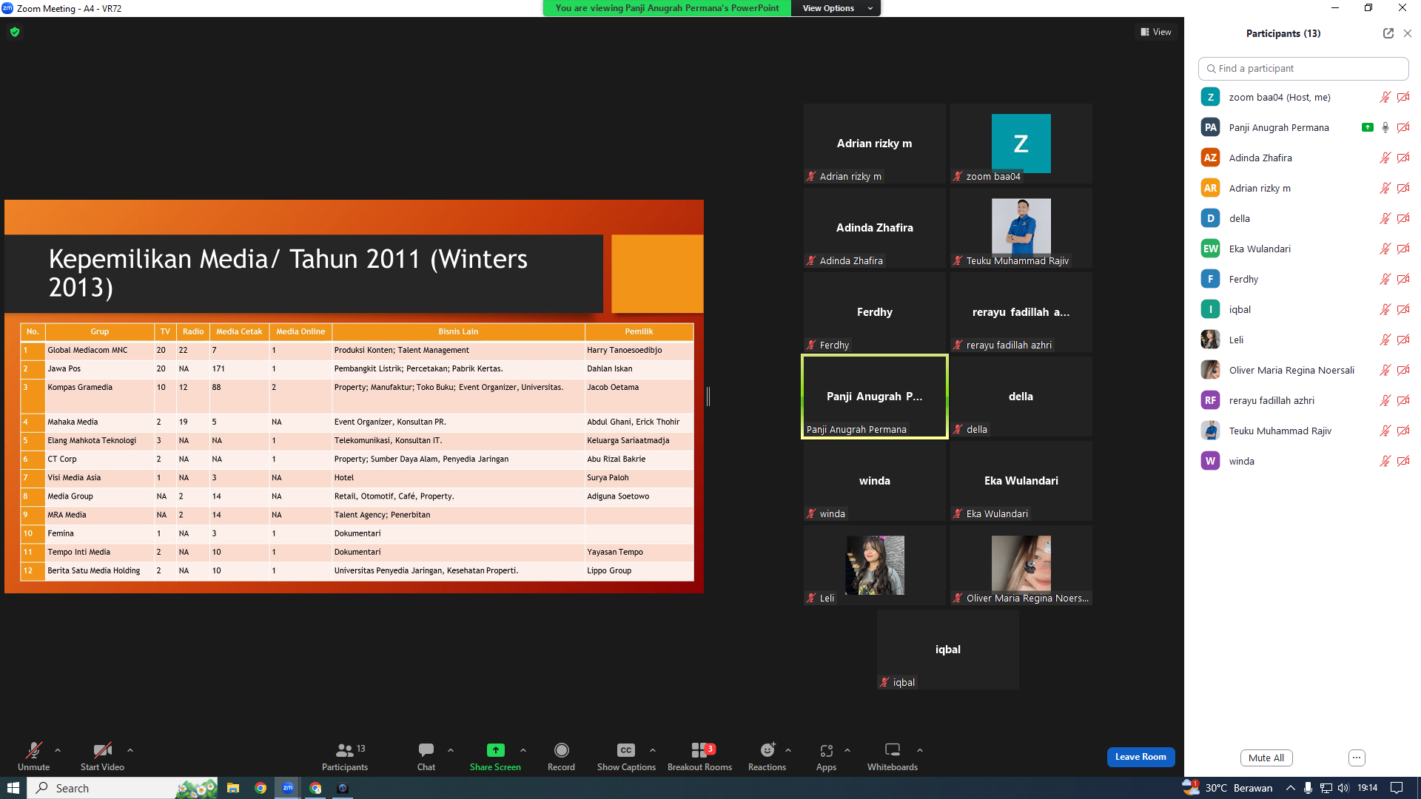The width and height of the screenshot is (1421, 799).
Task: Select rerayu fadillah azhri in participant list
Action: [x=1303, y=400]
